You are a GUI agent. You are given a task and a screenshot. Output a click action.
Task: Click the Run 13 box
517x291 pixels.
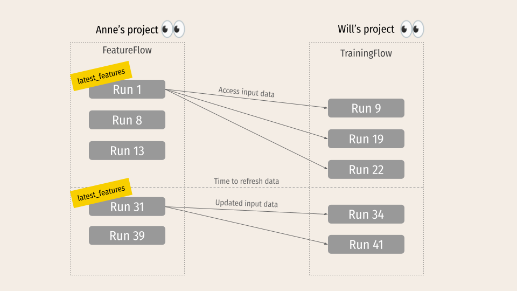click(x=127, y=150)
